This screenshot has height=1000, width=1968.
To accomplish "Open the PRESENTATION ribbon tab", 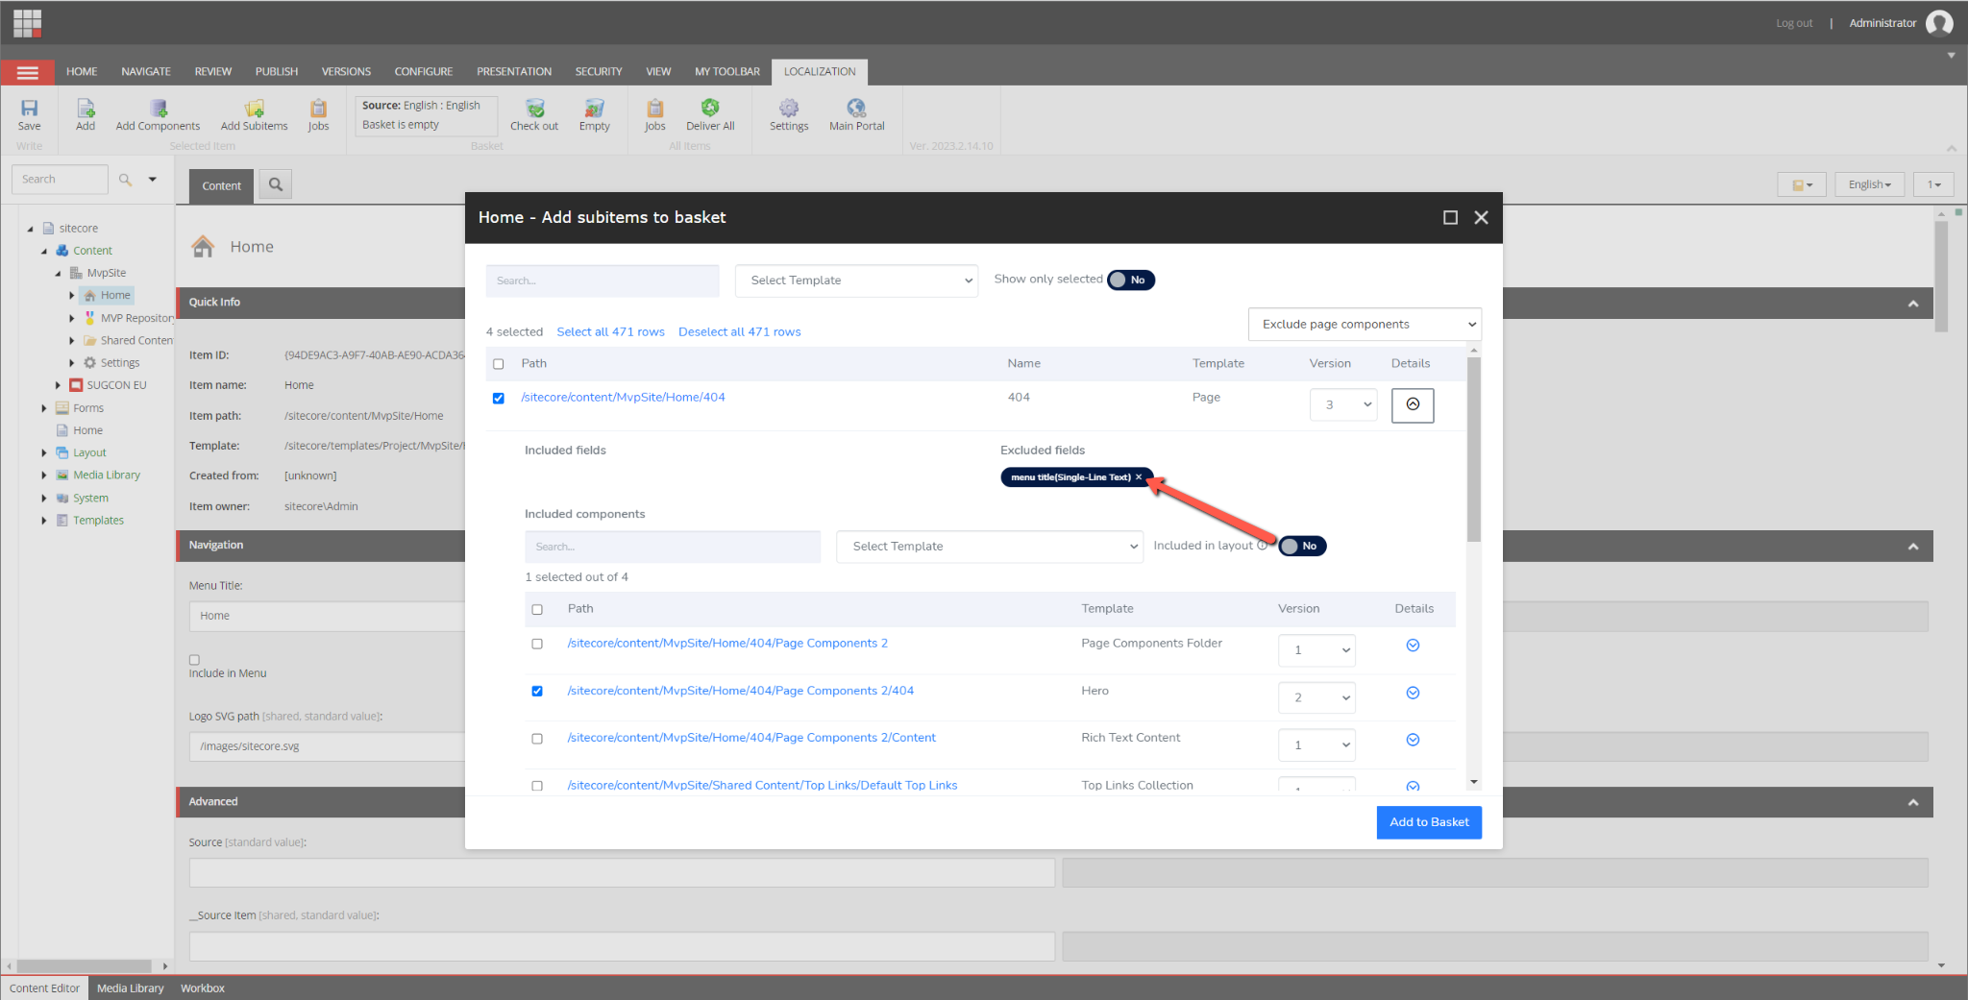I will pos(514,72).
